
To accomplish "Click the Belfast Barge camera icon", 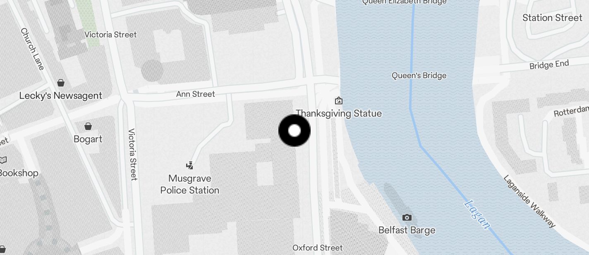I will tap(407, 217).
